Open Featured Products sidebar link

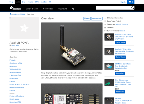click(x=17, y=96)
